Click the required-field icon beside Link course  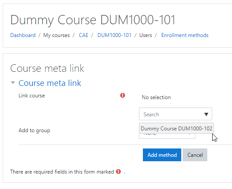click(x=123, y=96)
